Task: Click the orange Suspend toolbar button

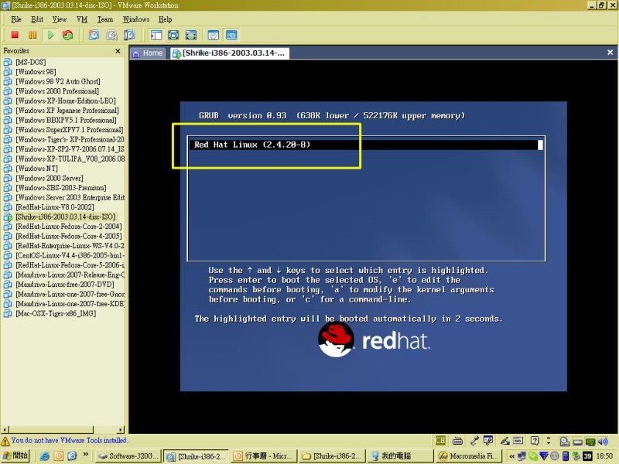Action: (x=32, y=35)
